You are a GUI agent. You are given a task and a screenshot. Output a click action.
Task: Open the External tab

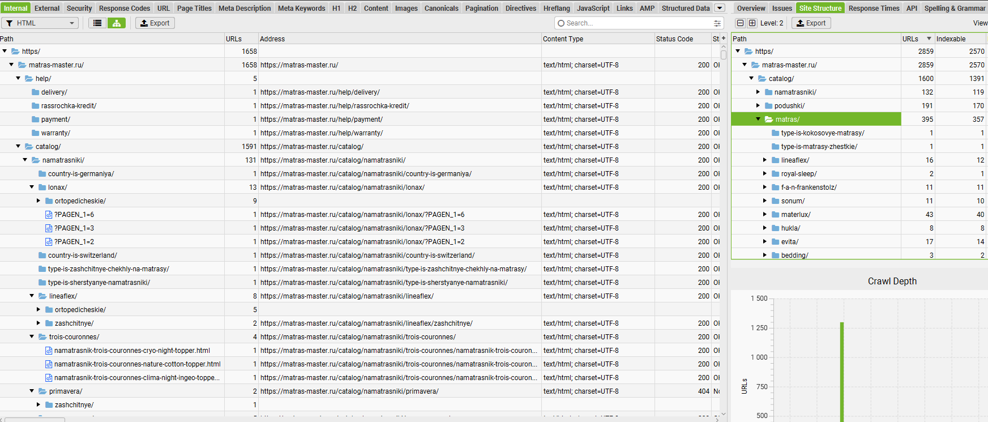click(47, 8)
